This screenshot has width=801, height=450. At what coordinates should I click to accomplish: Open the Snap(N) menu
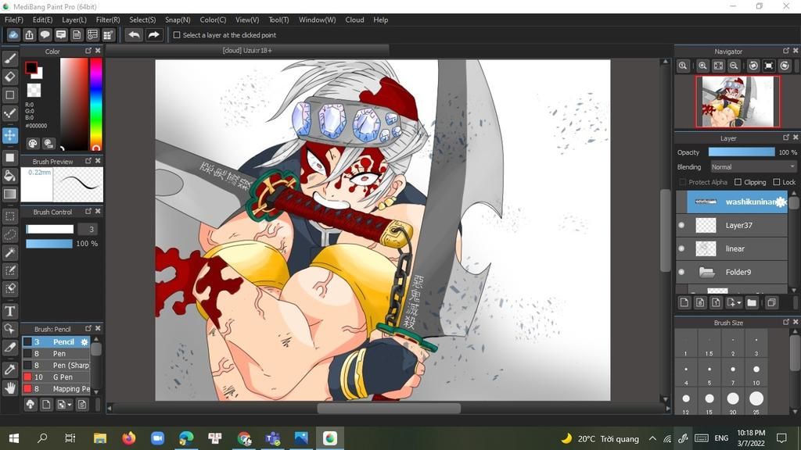(x=178, y=20)
